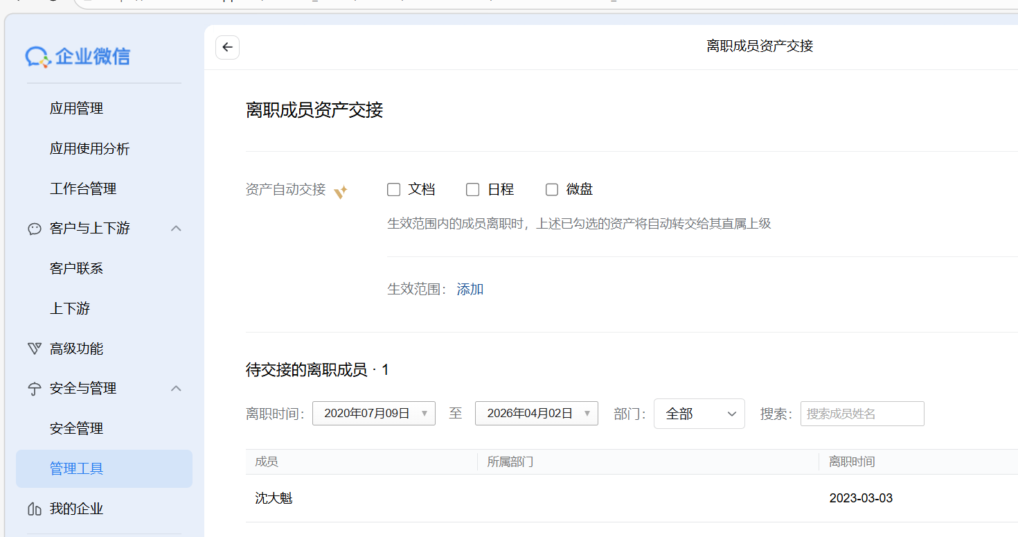Click the 添加 link for 生效范围
The image size is (1018, 537).
(x=470, y=288)
